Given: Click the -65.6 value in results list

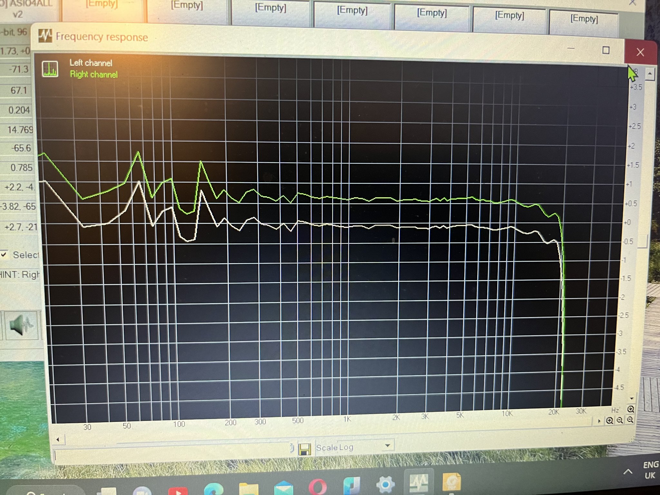Looking at the screenshot, I should (x=21, y=148).
